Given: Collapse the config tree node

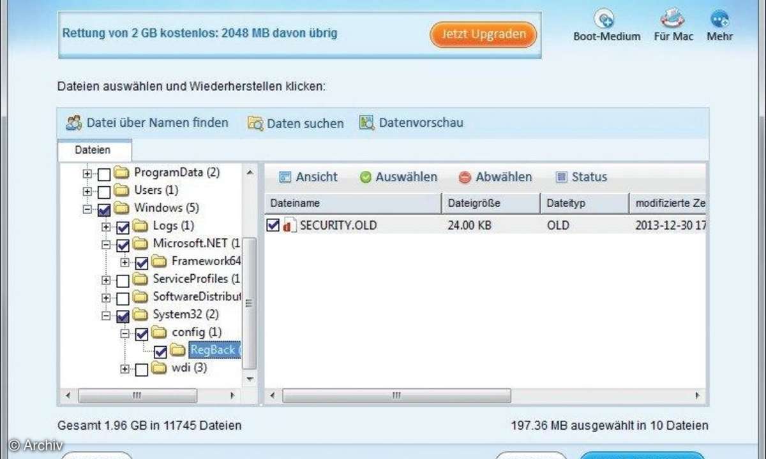Looking at the screenshot, I should point(125,333).
